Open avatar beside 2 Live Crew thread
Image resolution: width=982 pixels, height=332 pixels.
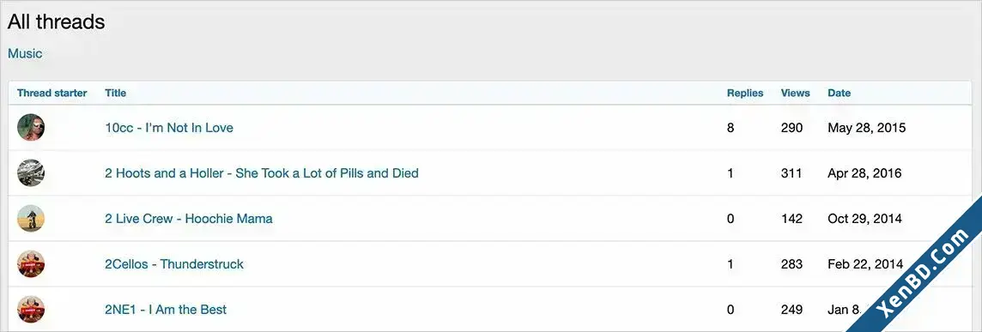pyautogui.click(x=31, y=219)
